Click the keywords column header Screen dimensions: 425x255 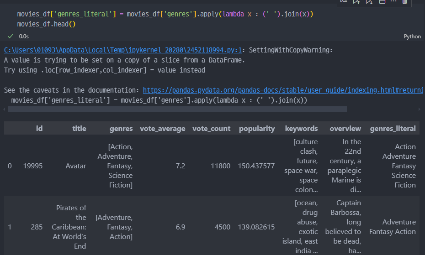coord(302,129)
